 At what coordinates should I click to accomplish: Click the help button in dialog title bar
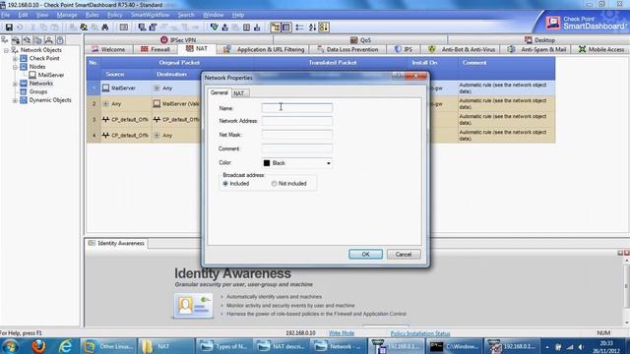click(398, 76)
